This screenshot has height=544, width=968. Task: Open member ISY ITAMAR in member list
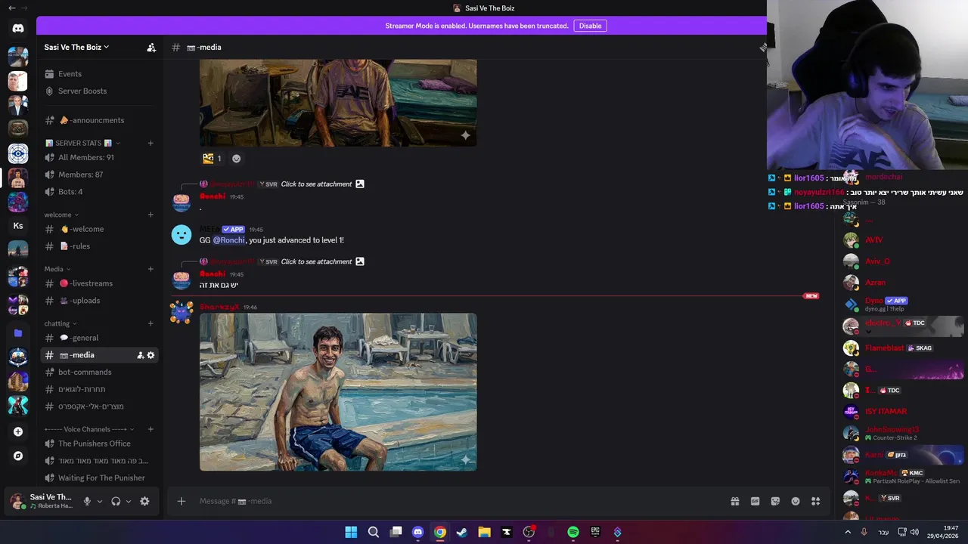pos(902,412)
